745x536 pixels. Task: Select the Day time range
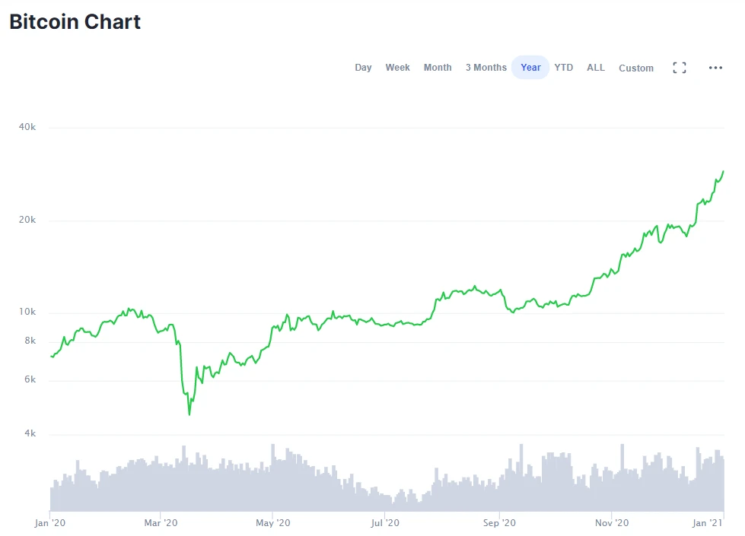[363, 68]
